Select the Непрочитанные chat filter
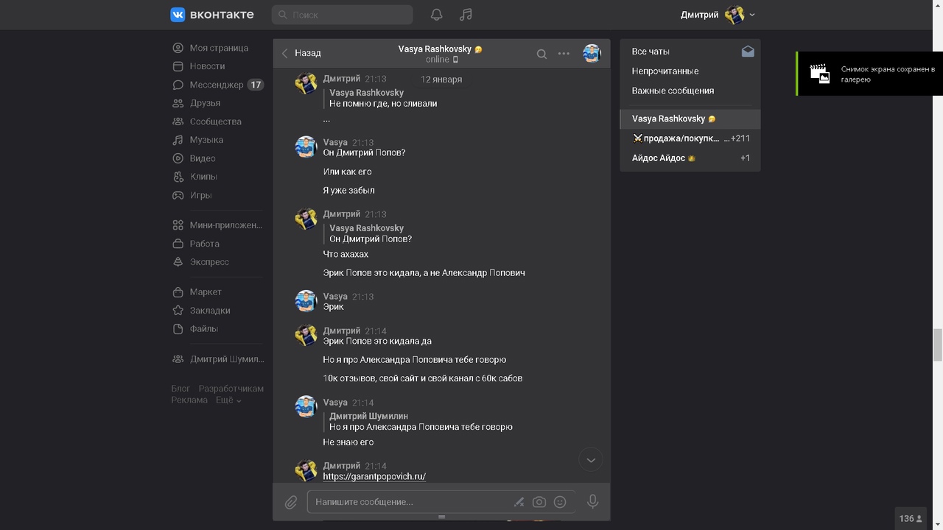 tap(665, 71)
